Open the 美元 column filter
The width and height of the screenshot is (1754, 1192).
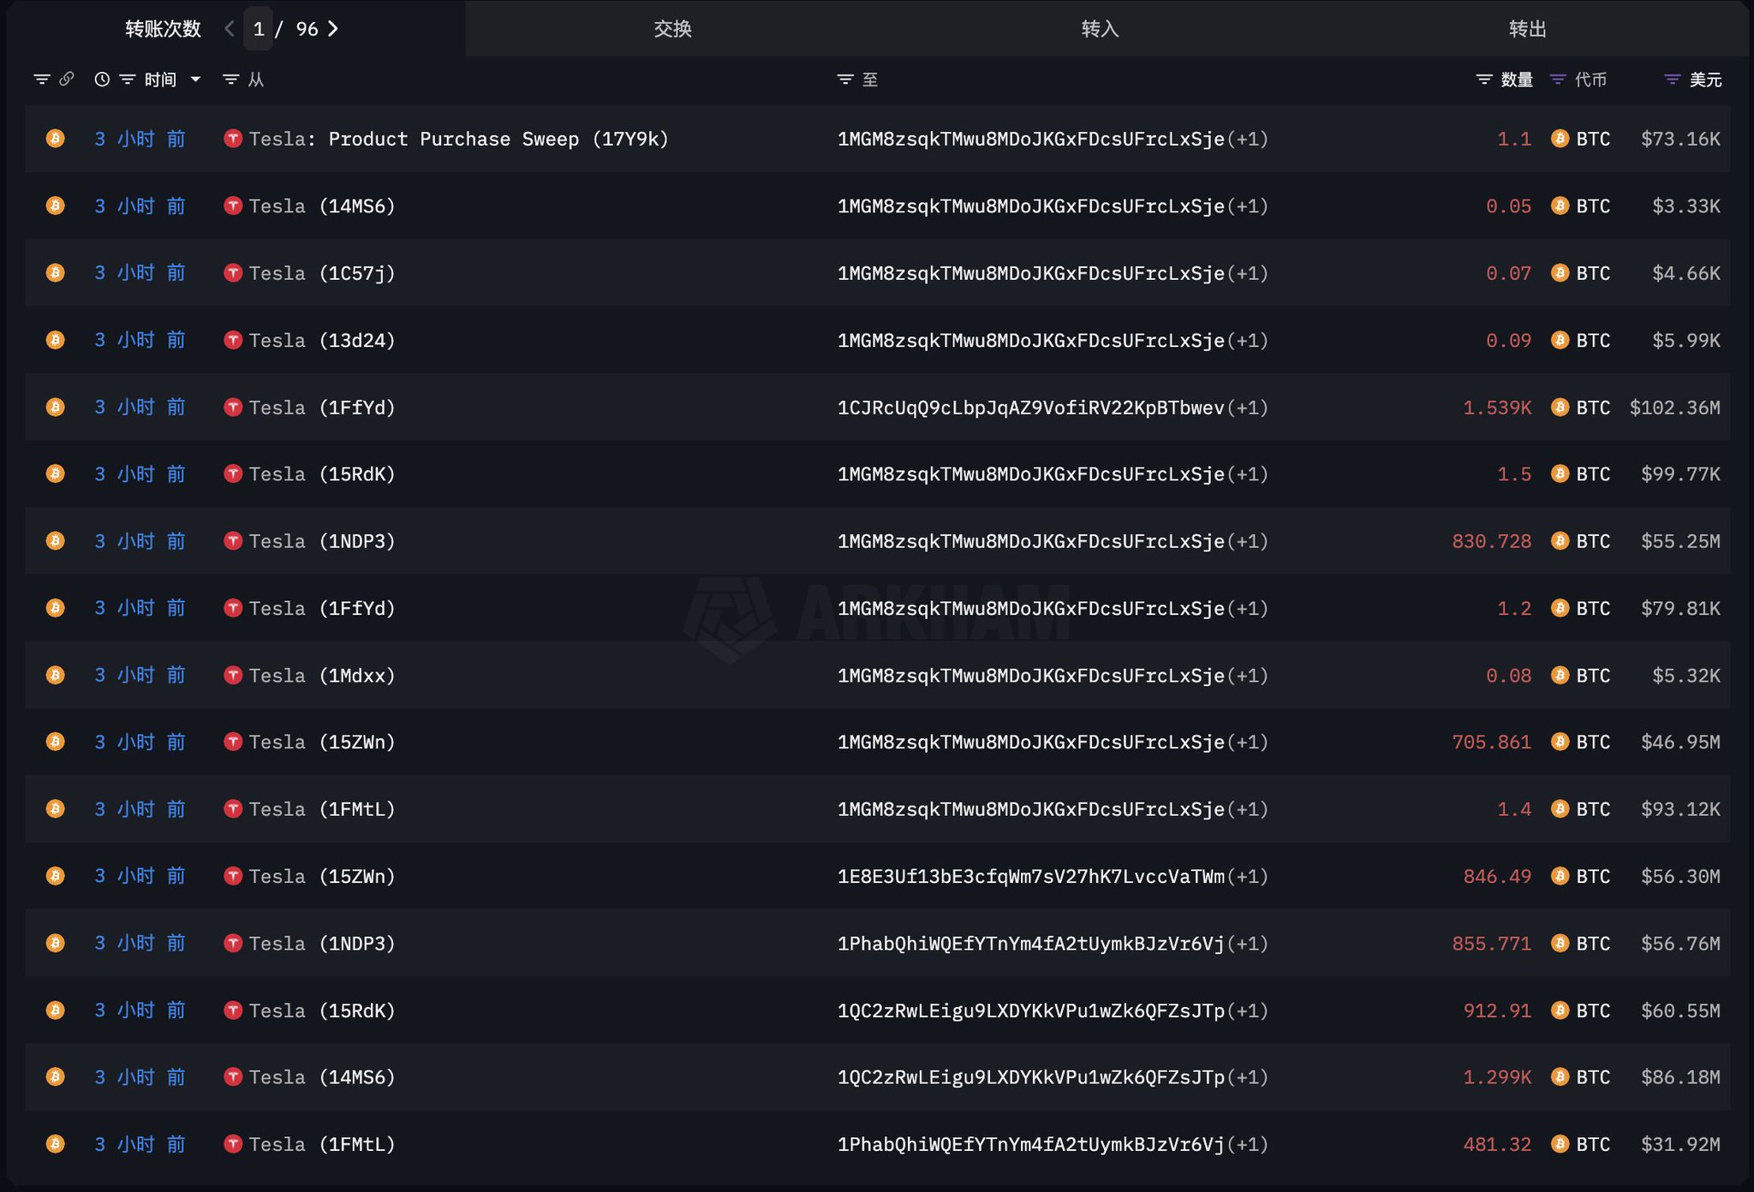pyautogui.click(x=1672, y=80)
